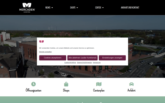Expand the Center dropdown arrow
The image size is (165, 103).
pos(103,8)
